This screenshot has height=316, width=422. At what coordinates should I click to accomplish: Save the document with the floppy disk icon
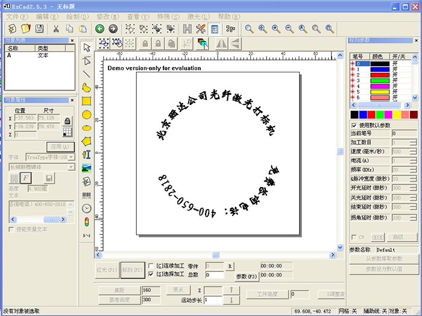pos(40,29)
